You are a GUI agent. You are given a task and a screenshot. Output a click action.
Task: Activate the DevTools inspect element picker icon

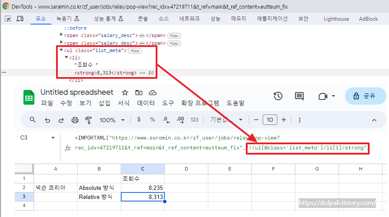8,19
